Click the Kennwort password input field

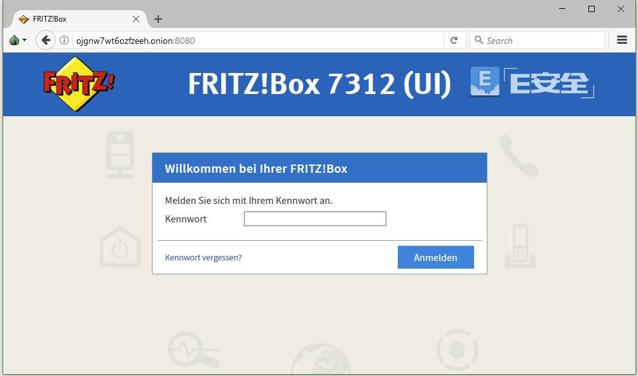(315, 218)
